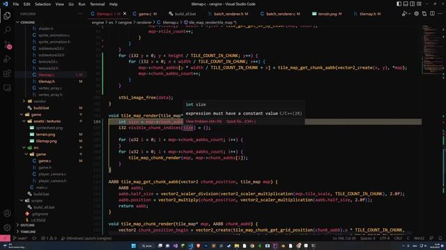Switch to the terrain.png editor tab
The height and width of the screenshot is (250, 446).
[327, 14]
